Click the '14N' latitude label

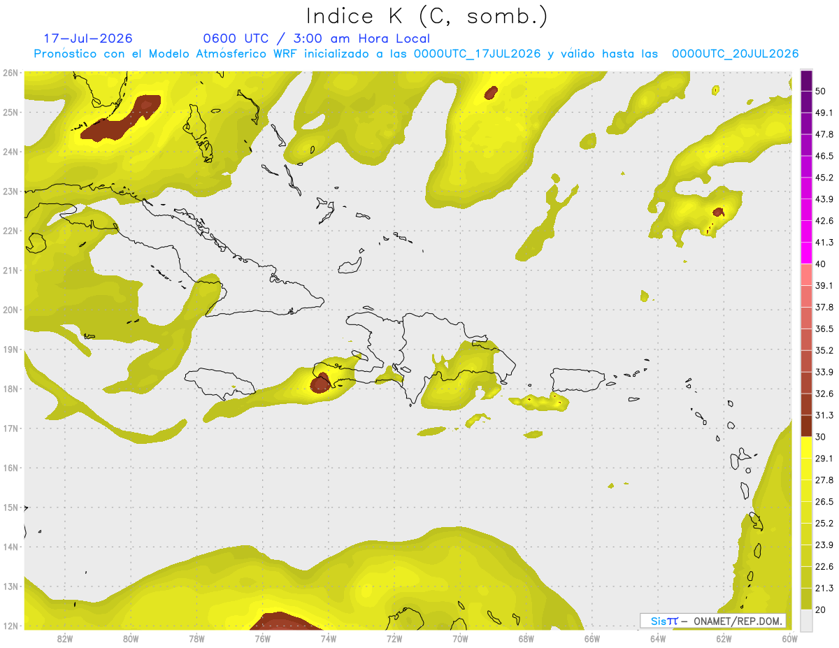tap(10, 547)
